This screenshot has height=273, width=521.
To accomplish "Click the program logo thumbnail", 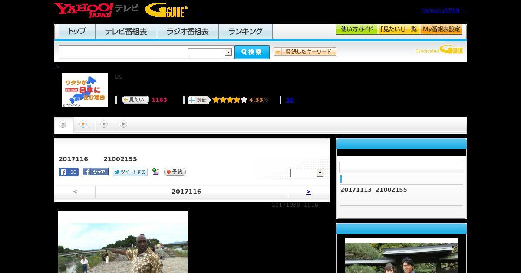I will click(85, 90).
